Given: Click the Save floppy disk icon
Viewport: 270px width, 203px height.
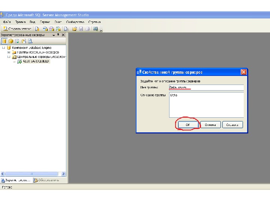Looking at the screenshot, I should [x=81, y=29].
